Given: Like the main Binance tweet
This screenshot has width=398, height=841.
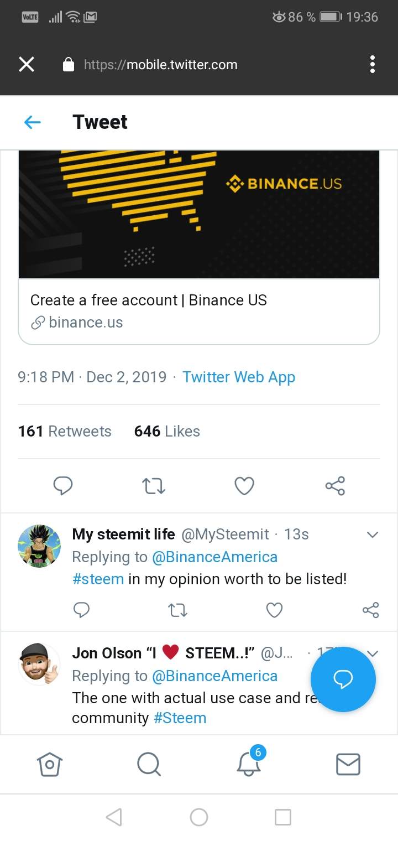Looking at the screenshot, I should 244,486.
